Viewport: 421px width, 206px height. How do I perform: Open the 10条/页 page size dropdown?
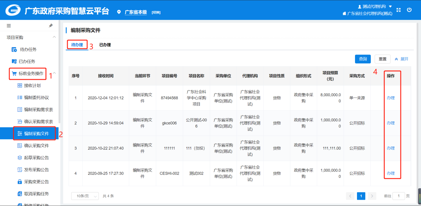click(85, 196)
